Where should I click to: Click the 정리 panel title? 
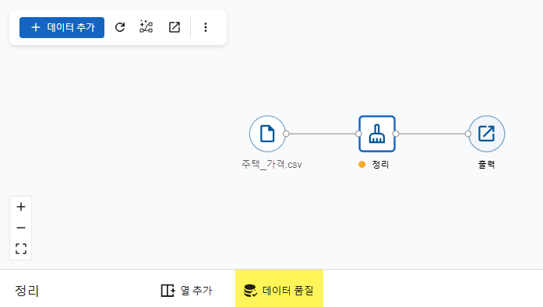26,291
